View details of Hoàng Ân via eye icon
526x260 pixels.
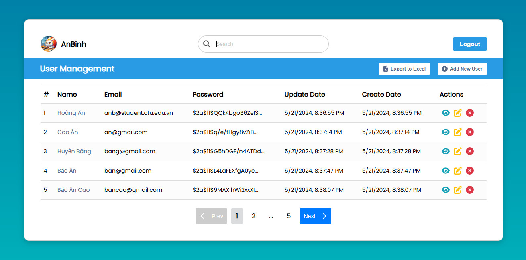(x=445, y=113)
